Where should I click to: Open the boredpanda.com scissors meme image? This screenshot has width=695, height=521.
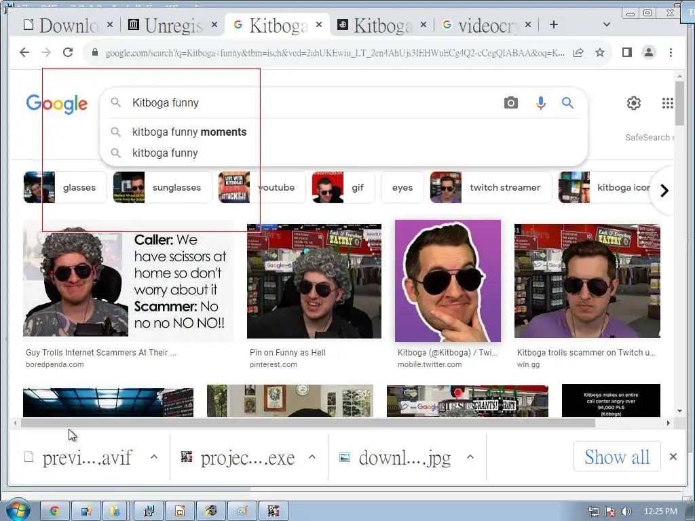128,281
